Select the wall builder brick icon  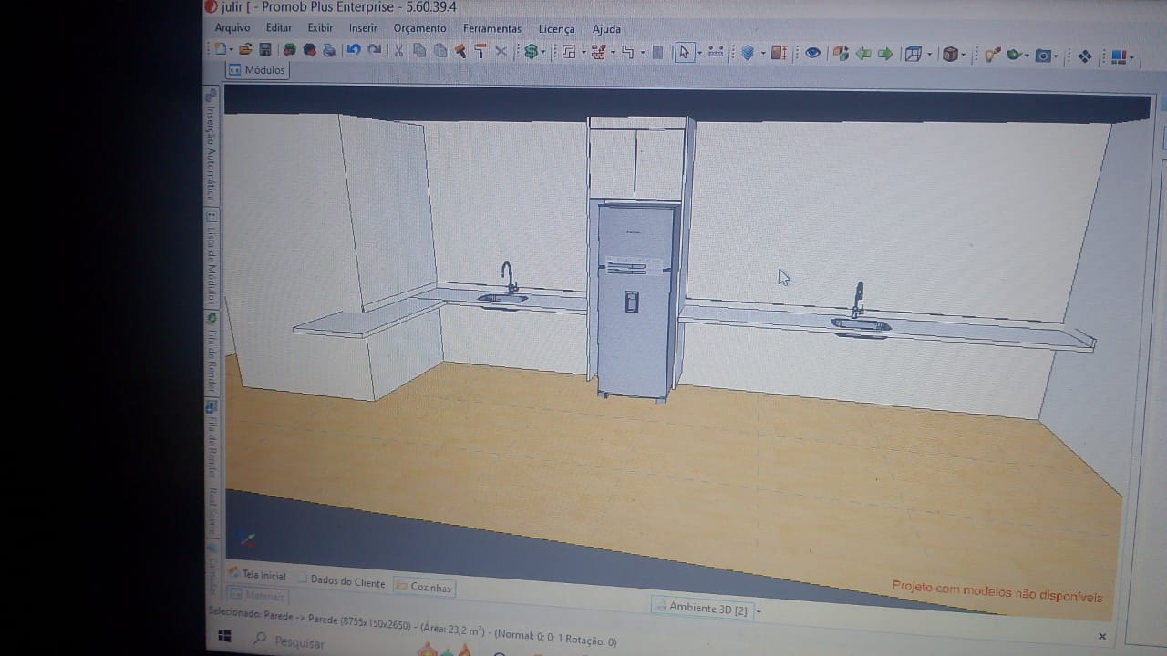click(597, 52)
